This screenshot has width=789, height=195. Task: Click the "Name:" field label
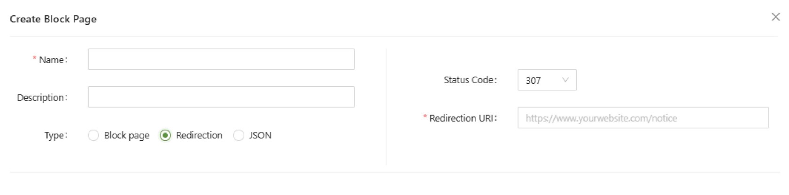pyautogui.click(x=53, y=60)
